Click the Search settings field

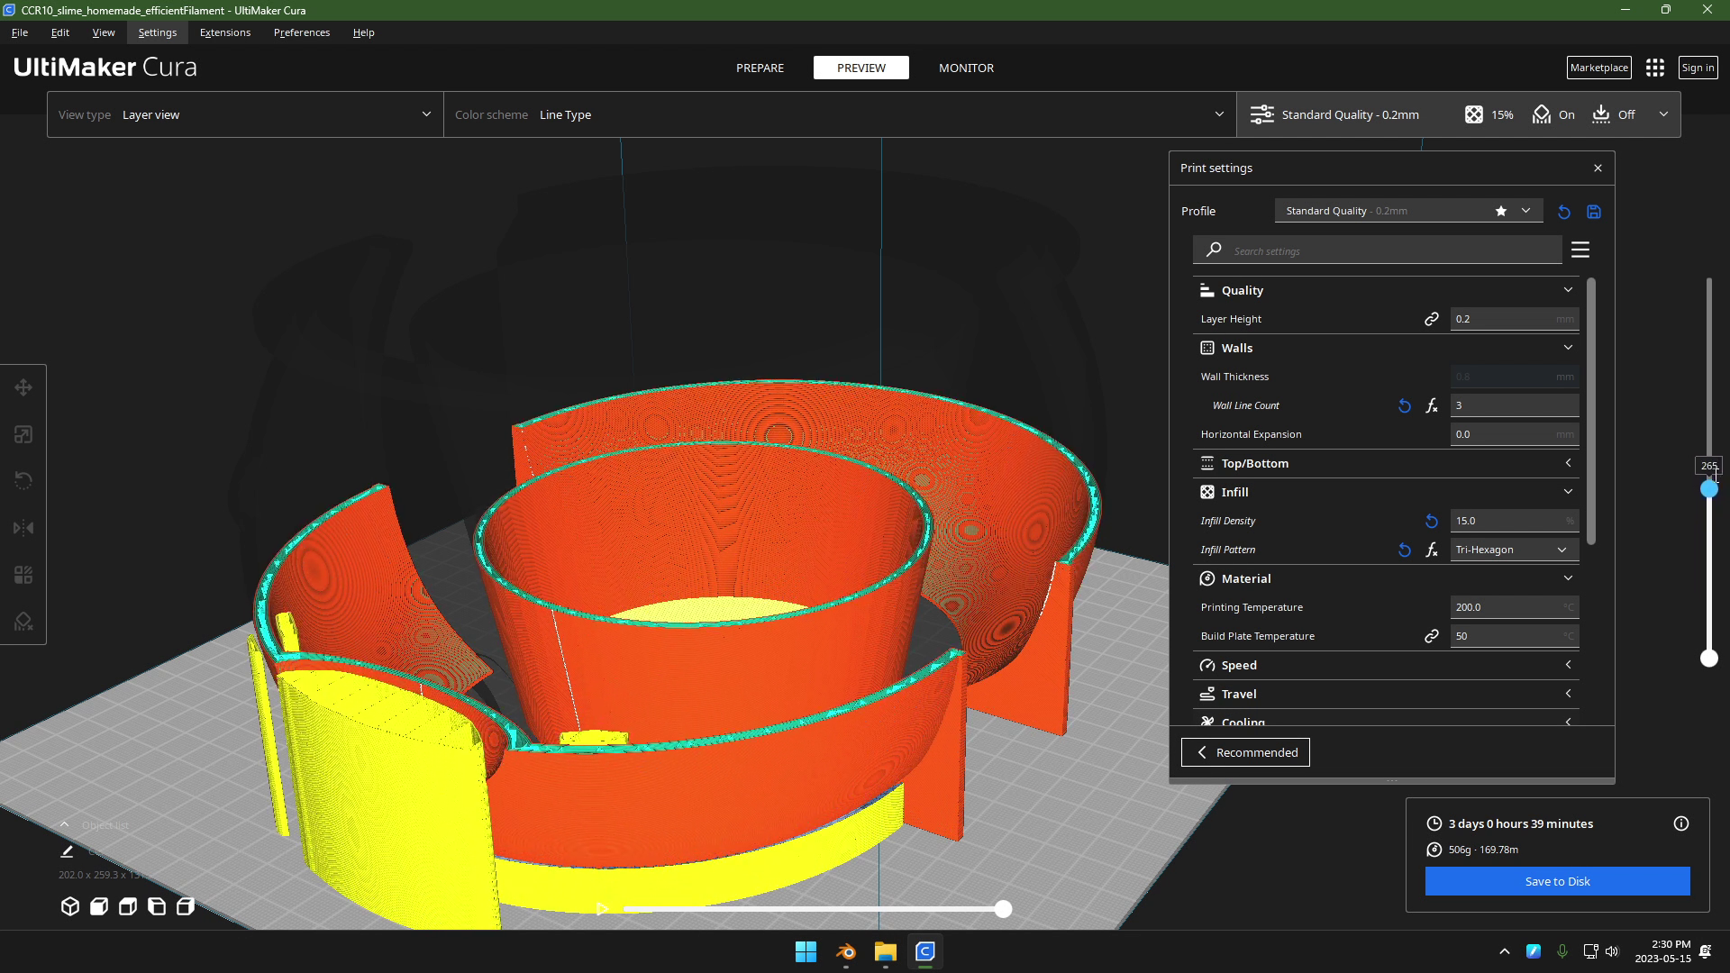coord(1377,250)
